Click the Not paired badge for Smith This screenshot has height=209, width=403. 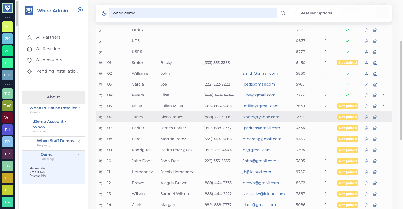pos(348,63)
